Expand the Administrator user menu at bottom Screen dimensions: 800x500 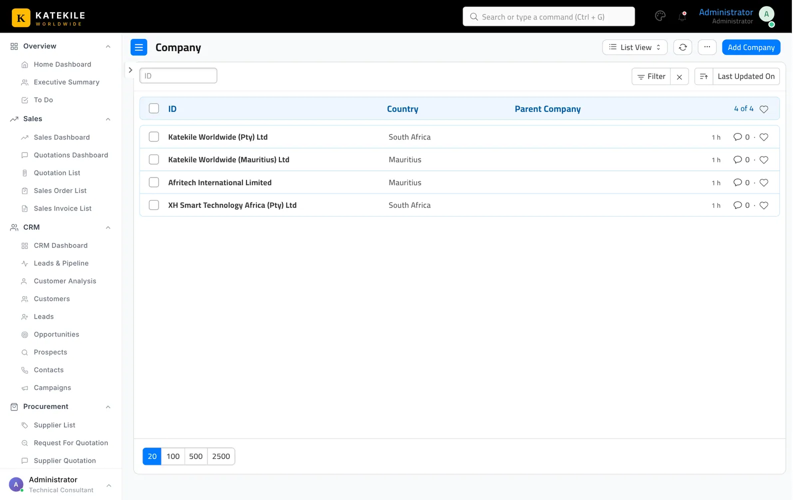(108, 485)
